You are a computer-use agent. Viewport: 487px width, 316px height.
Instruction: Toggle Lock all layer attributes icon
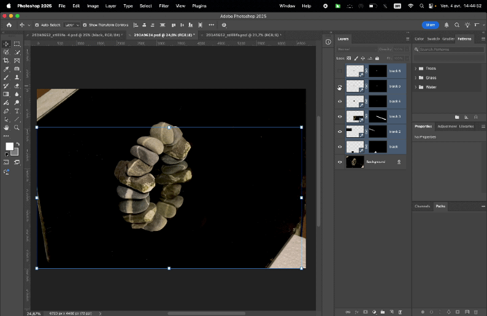377,58
